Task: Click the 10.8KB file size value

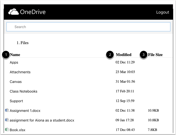Action: [153, 120]
